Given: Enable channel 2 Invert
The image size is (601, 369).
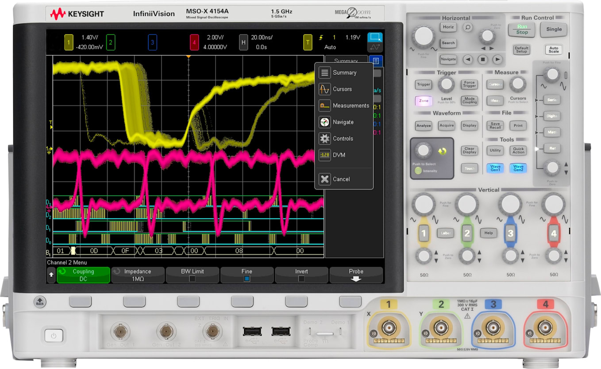Looking at the screenshot, I should 301,275.
